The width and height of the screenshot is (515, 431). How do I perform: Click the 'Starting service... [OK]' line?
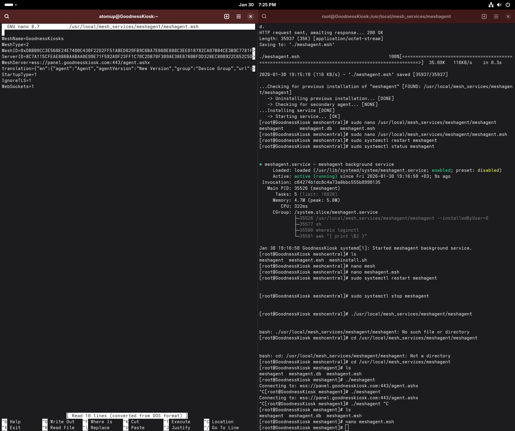tap(304, 116)
